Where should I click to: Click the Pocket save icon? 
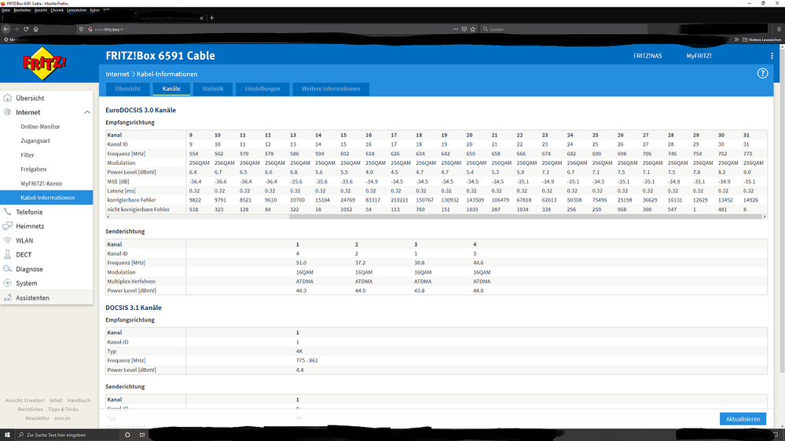464,29
